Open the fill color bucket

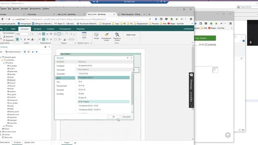click(x=60, y=39)
